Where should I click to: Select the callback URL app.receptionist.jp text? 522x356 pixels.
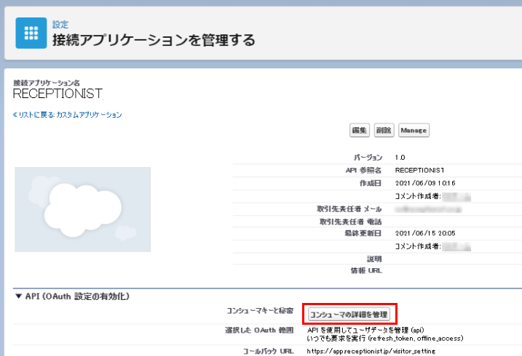[x=371, y=351]
